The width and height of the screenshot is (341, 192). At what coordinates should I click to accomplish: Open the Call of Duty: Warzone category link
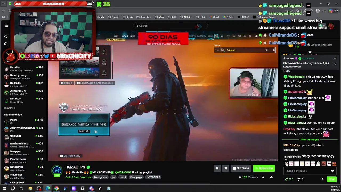click(78, 177)
